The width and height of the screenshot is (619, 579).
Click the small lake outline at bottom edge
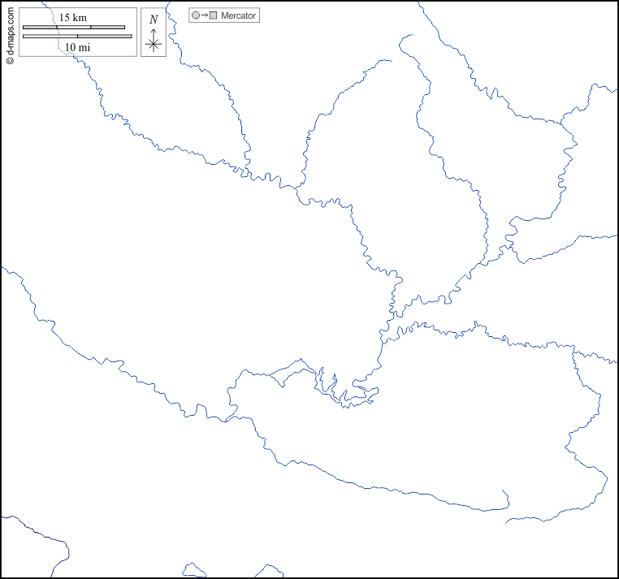(x=193, y=571)
